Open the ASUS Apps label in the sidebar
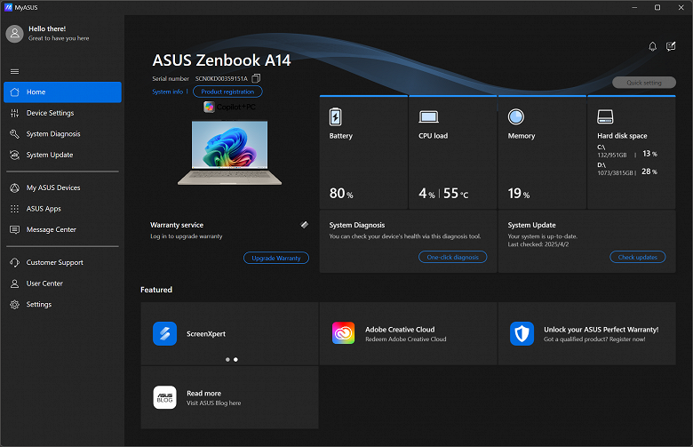The width and height of the screenshot is (693, 447). click(44, 209)
